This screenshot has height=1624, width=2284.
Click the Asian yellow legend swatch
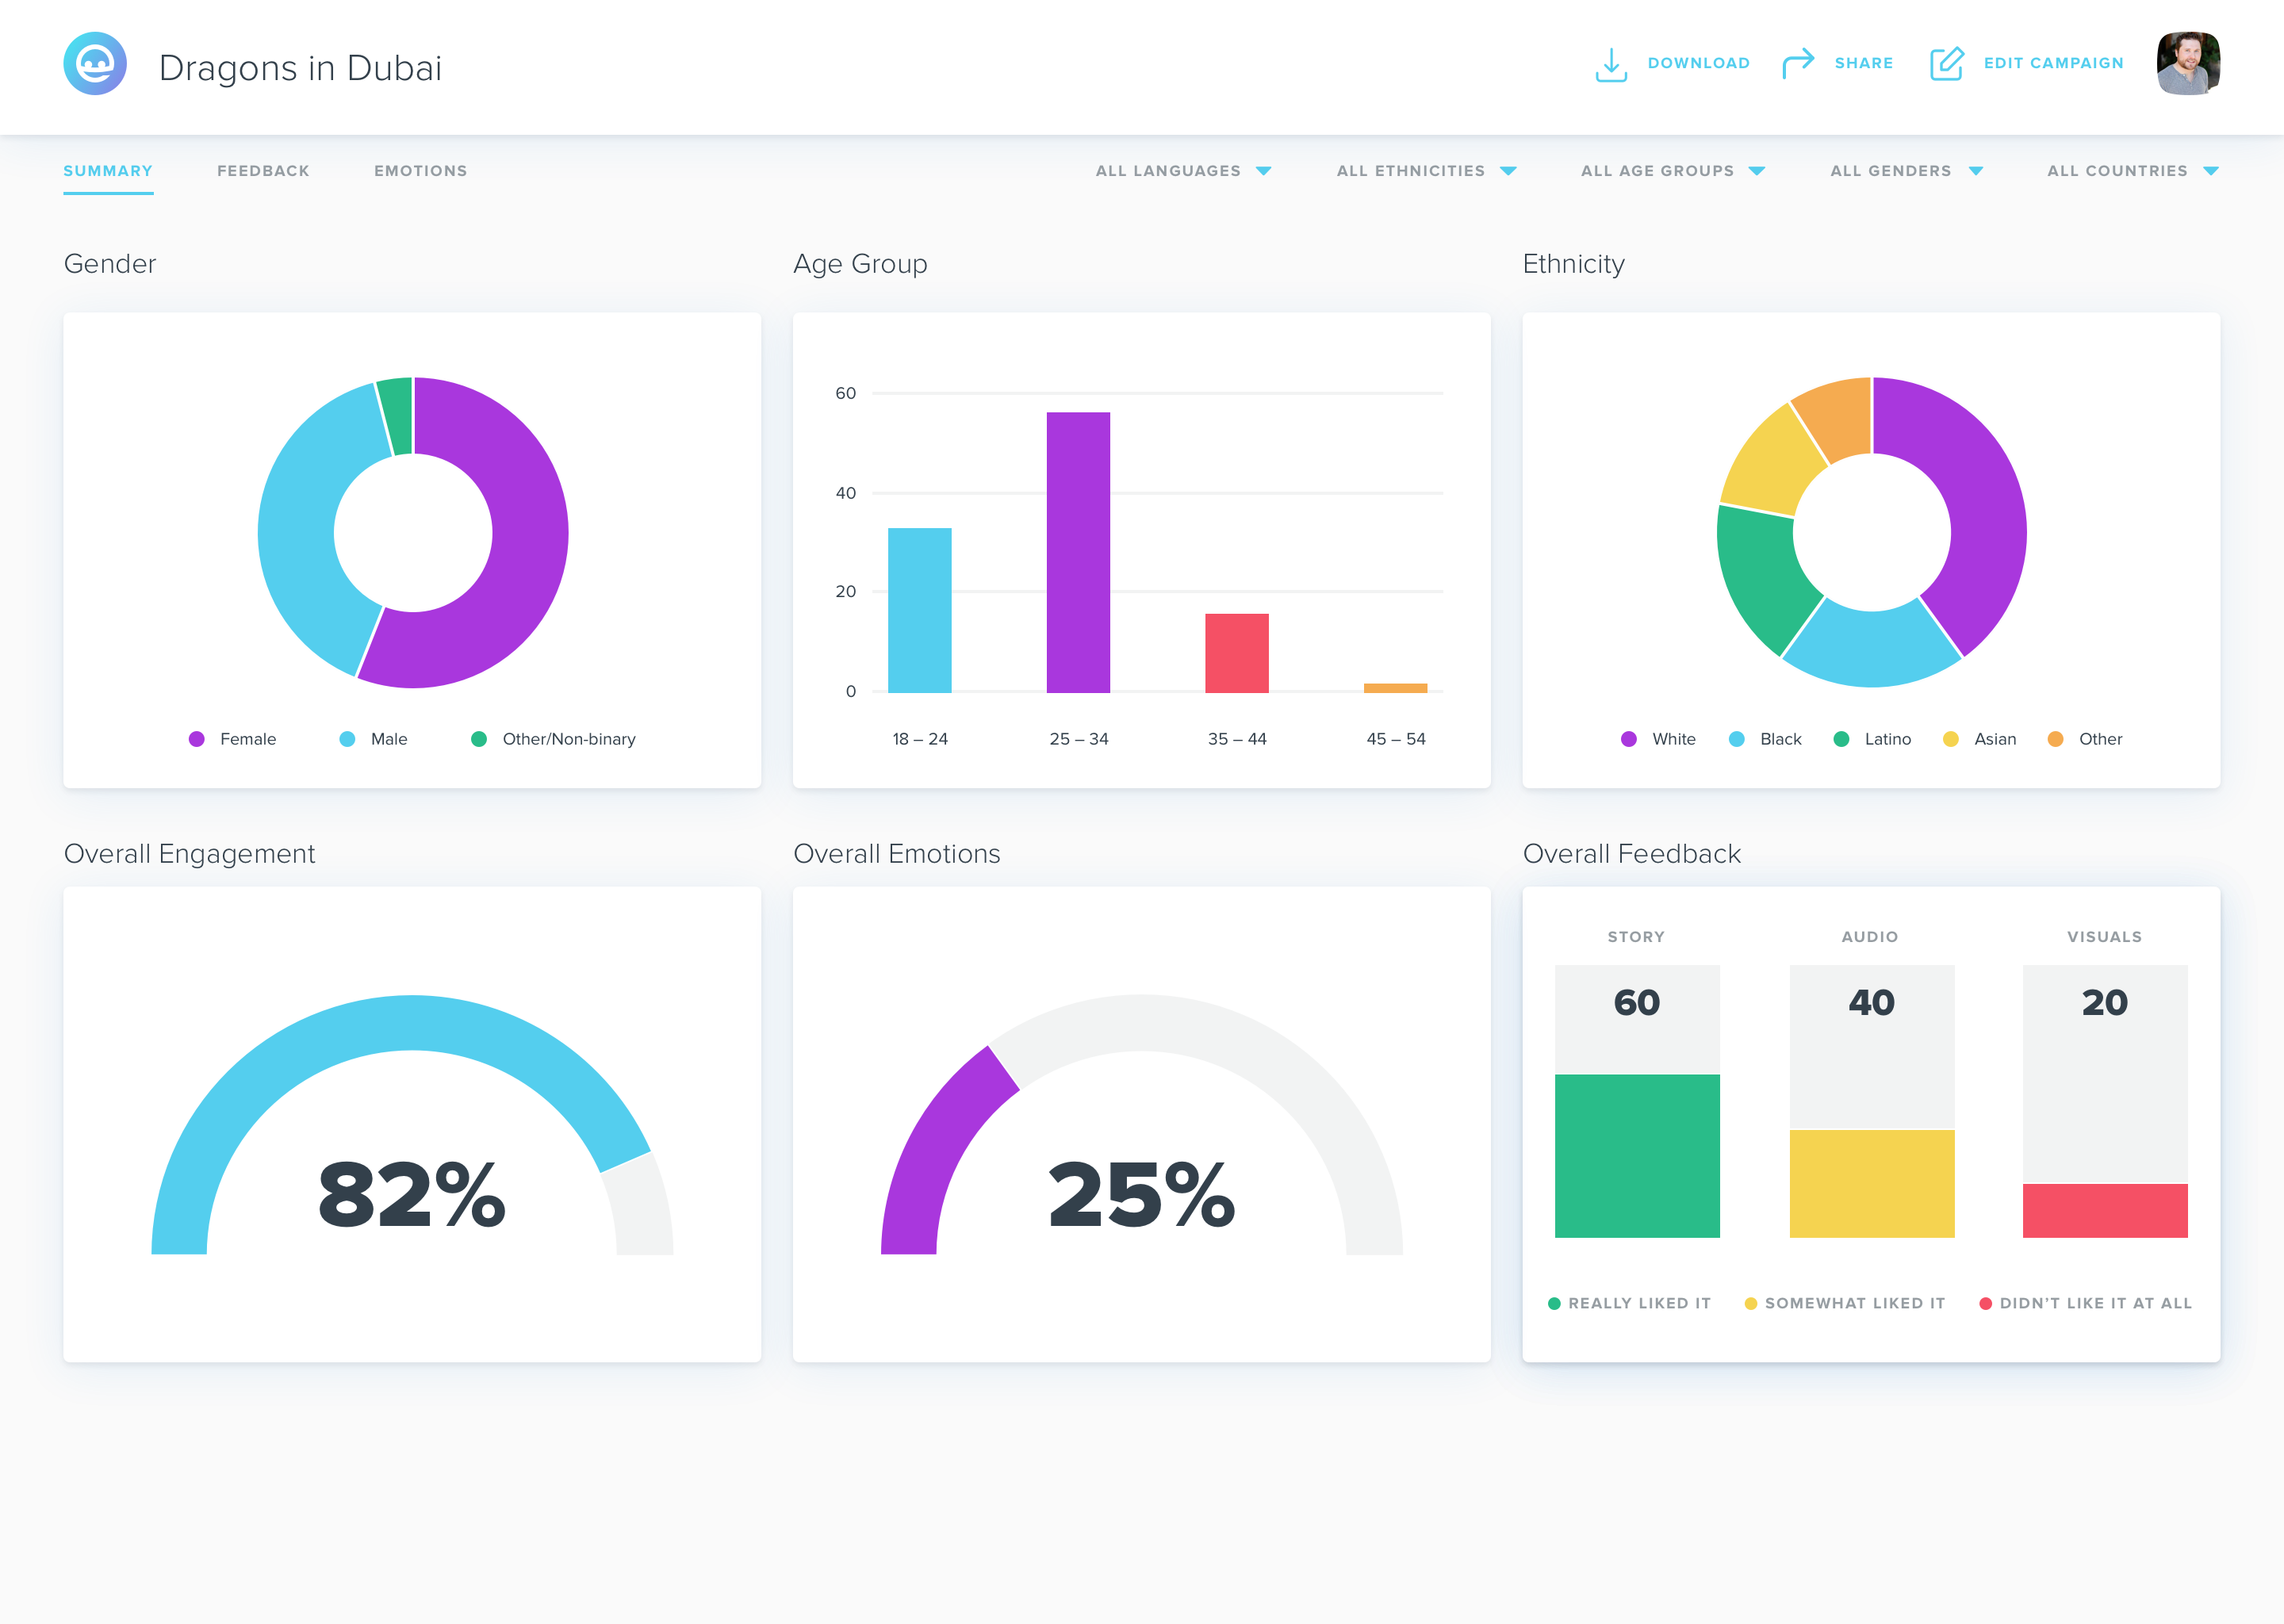1950,739
